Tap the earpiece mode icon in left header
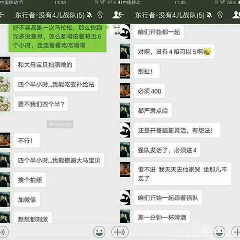 tap(100, 15)
